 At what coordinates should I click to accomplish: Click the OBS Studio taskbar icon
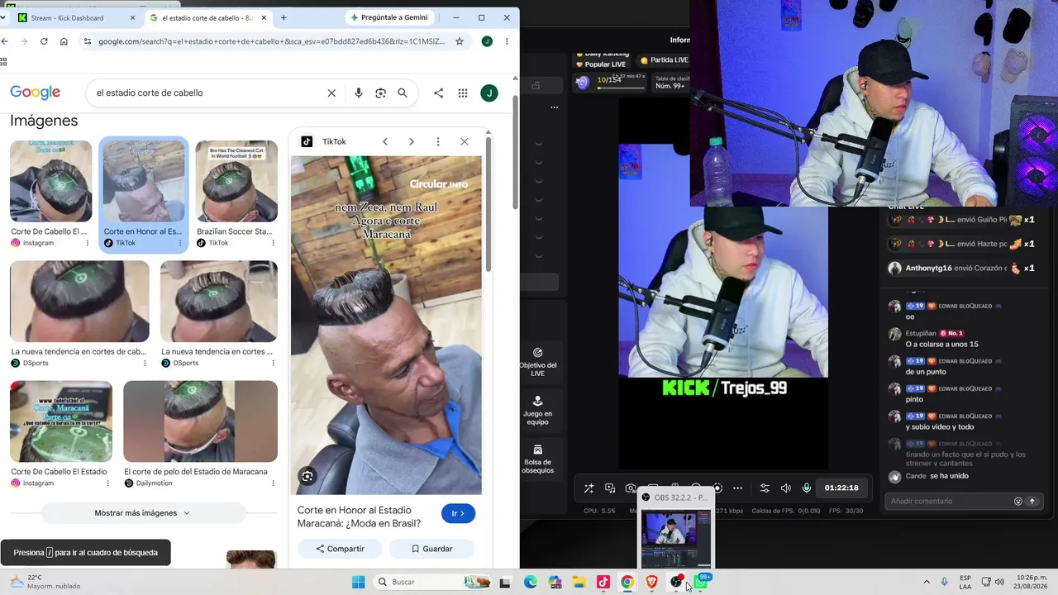coord(677,583)
